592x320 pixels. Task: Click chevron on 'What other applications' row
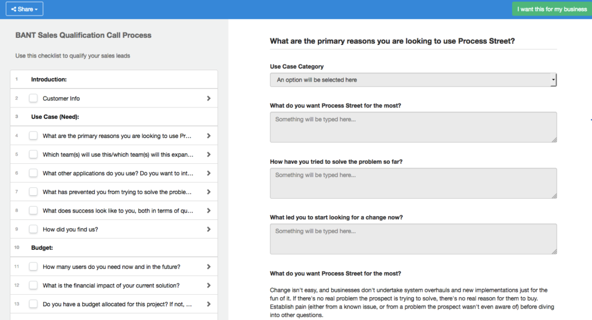tap(209, 173)
